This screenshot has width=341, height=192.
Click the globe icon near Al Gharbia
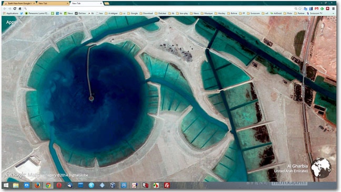(321, 168)
